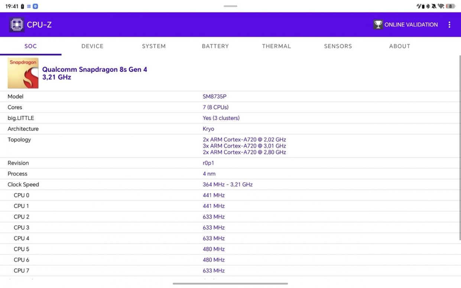Click the Architecture value Kryo
This screenshot has width=461, height=288.
click(x=208, y=129)
